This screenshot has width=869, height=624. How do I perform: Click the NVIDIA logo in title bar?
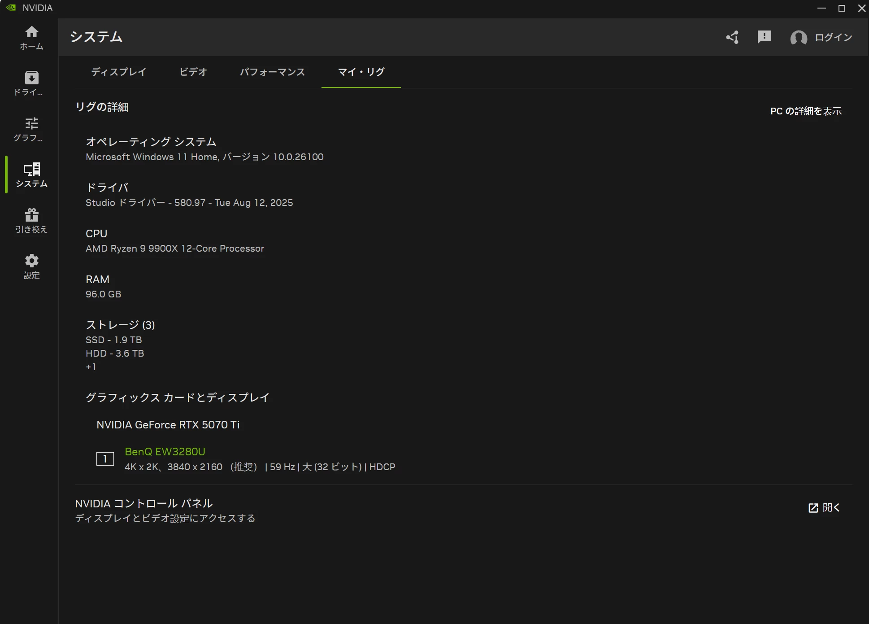11,8
